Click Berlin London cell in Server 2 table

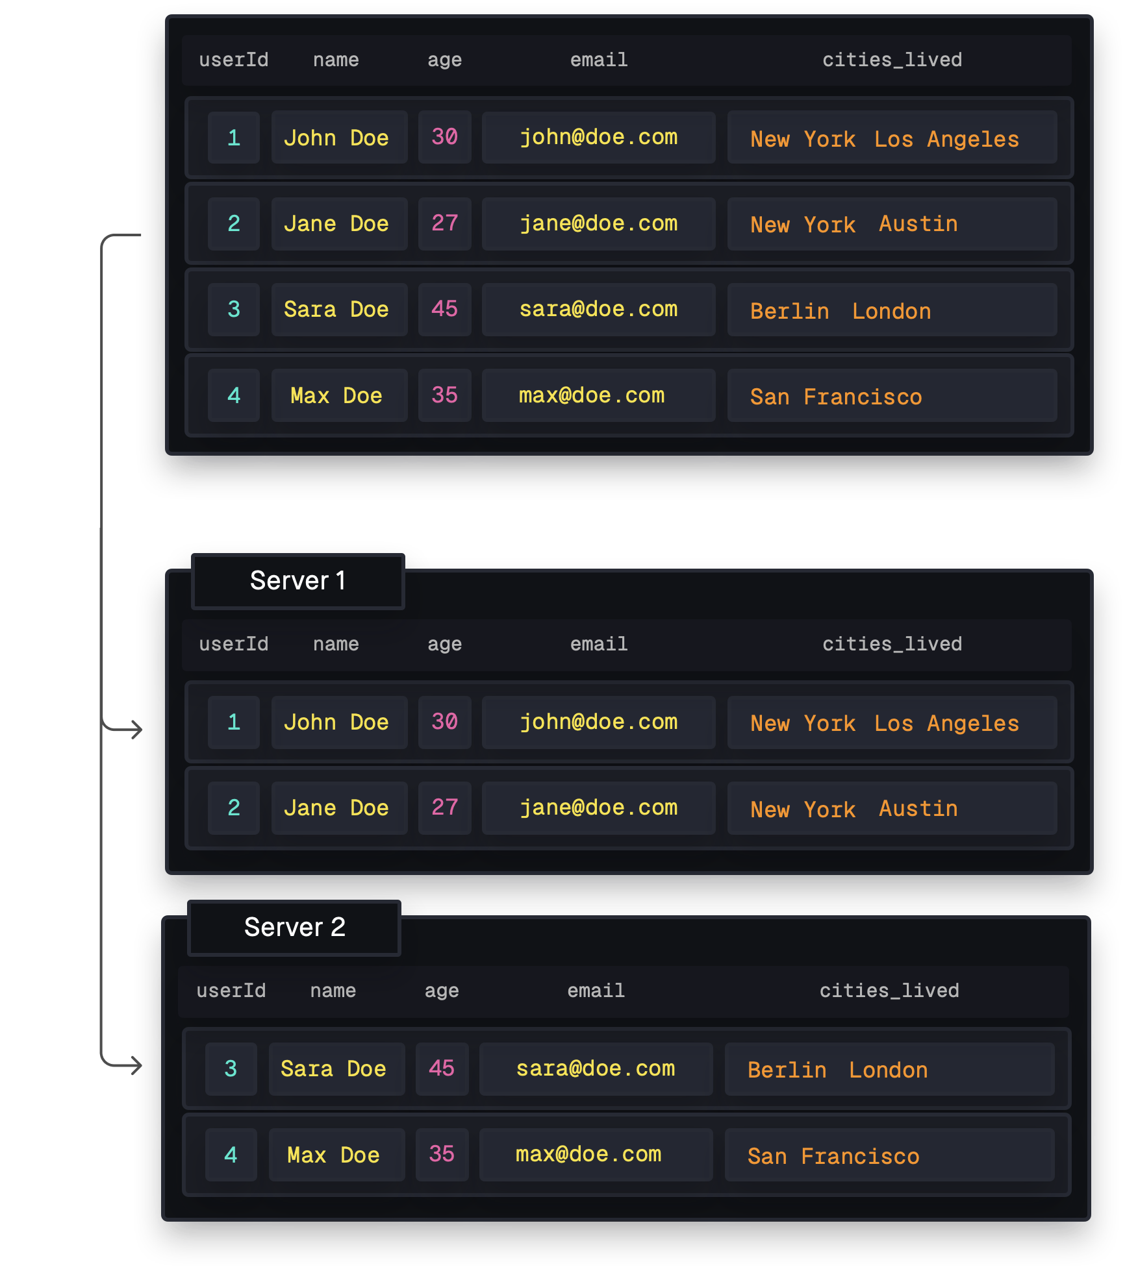(x=889, y=1069)
